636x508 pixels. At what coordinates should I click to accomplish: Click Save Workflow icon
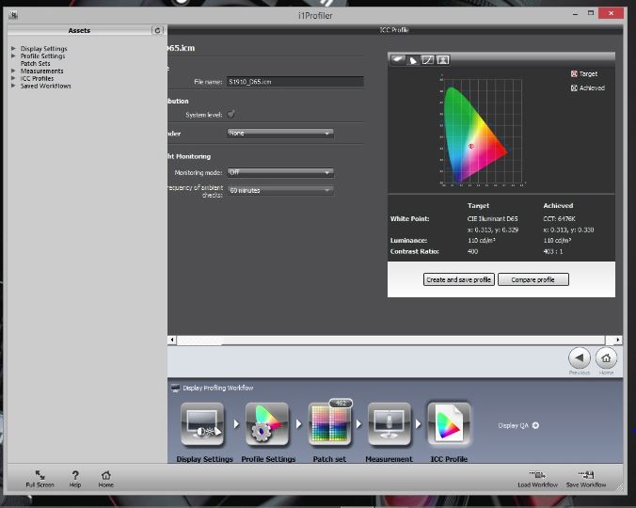[x=586, y=474]
